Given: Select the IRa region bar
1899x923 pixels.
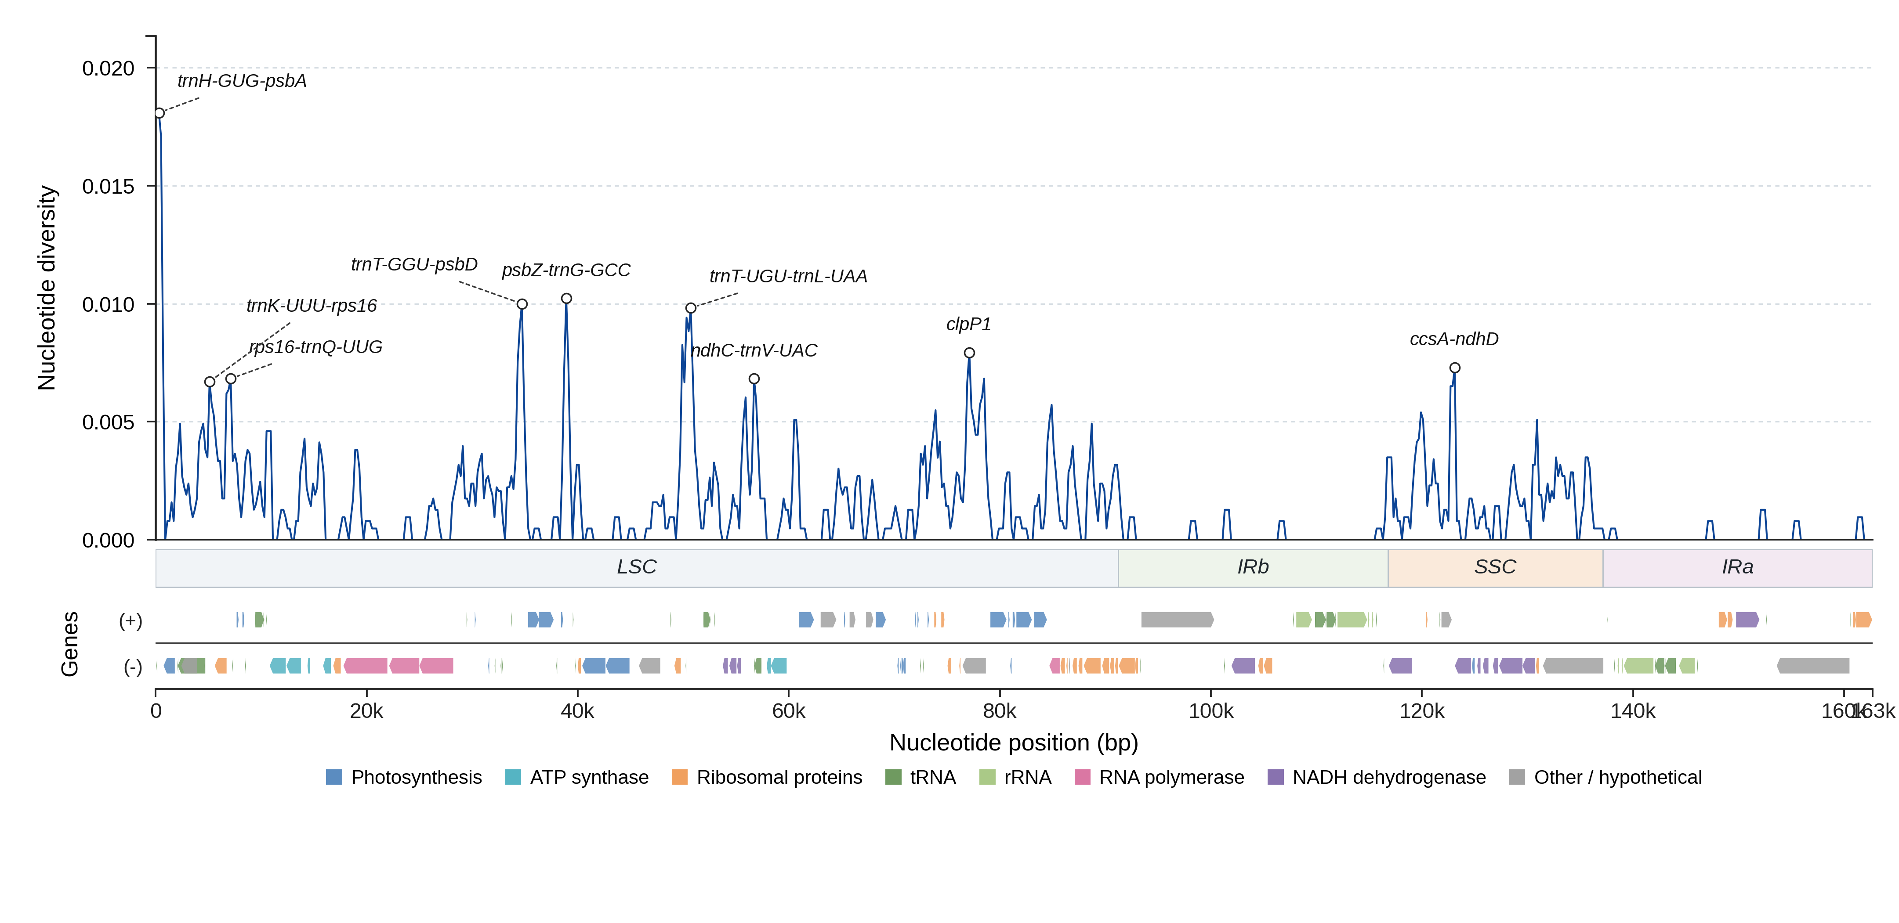Looking at the screenshot, I should click(1738, 568).
